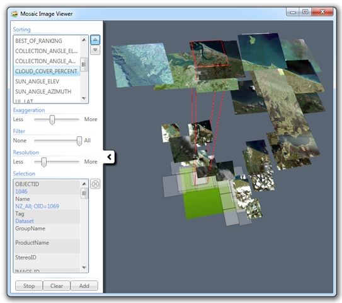Image resolution: width=342 pixels, height=303 pixels.
Task: Click the Sorting list scroll down arrow
Action: pyautogui.click(x=84, y=98)
